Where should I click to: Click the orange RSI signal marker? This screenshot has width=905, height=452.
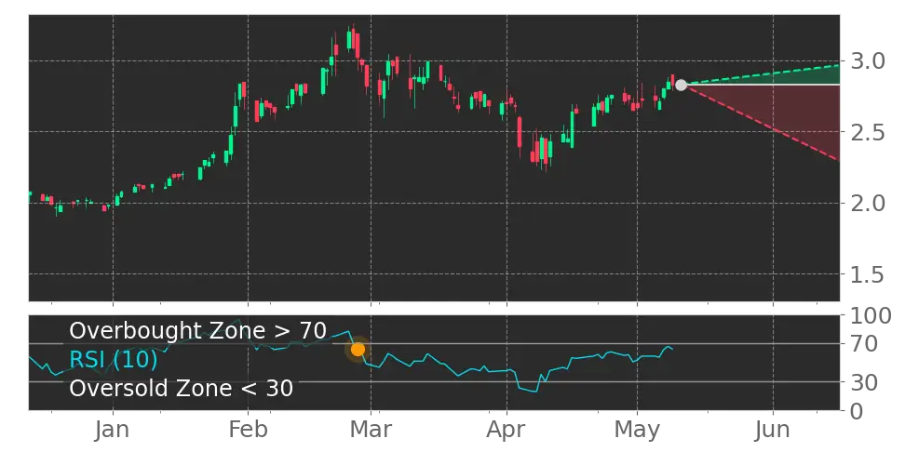click(358, 350)
